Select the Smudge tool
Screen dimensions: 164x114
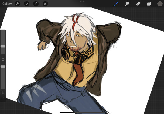127,4
